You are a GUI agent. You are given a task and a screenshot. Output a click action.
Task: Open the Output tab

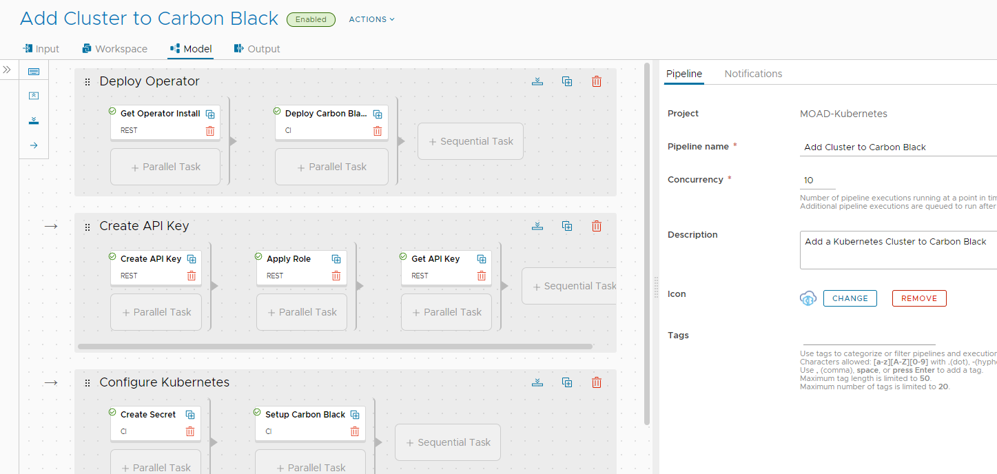tap(257, 49)
